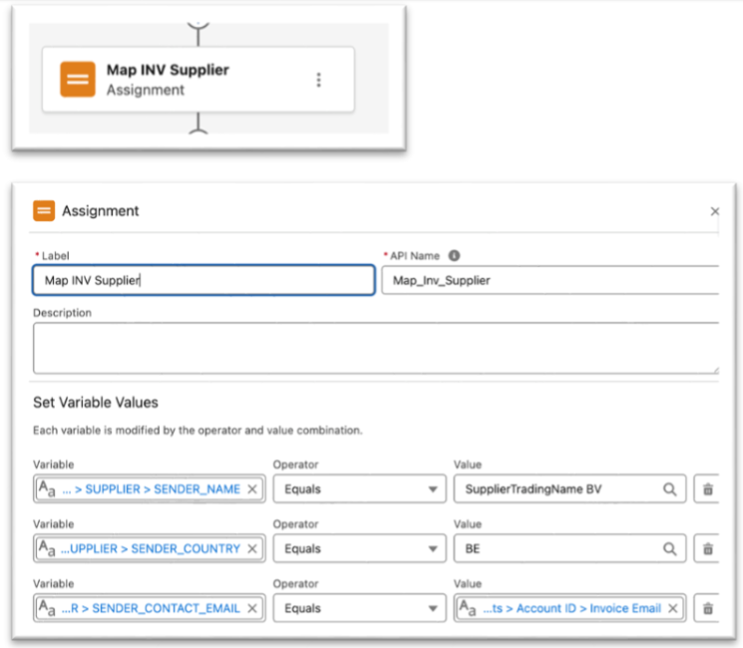Open Operator dropdown for SENDER_COUNTRY row
Viewport: 743px width, 648px height.
[358, 548]
